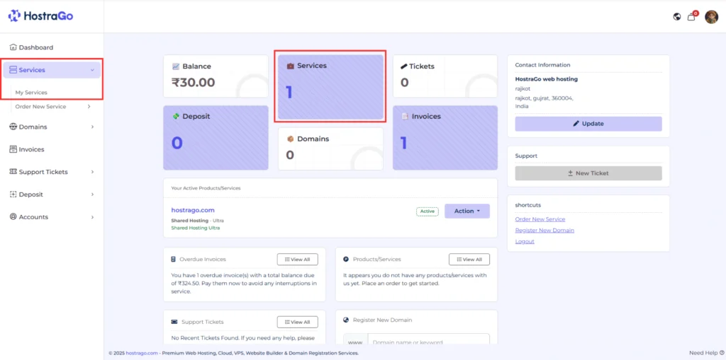Click 'HostraGo web hosting' contact name
This screenshot has height=360, width=726.
pyautogui.click(x=547, y=79)
